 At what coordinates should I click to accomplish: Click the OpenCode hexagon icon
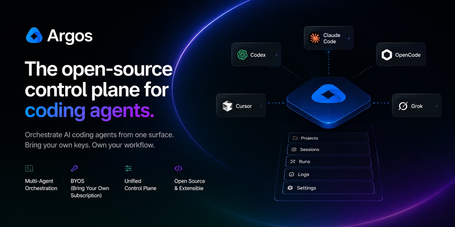tap(387, 55)
